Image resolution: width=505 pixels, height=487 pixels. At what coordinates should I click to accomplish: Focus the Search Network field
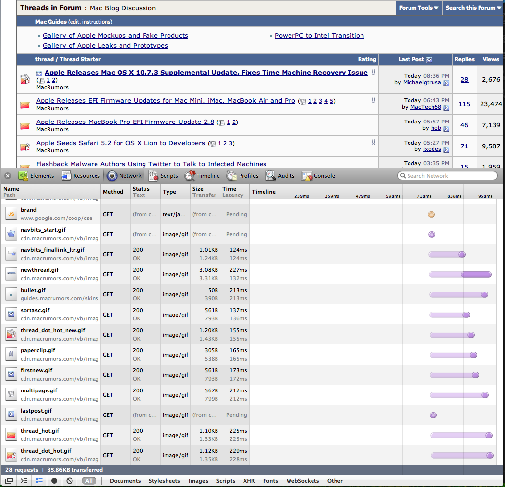click(447, 176)
